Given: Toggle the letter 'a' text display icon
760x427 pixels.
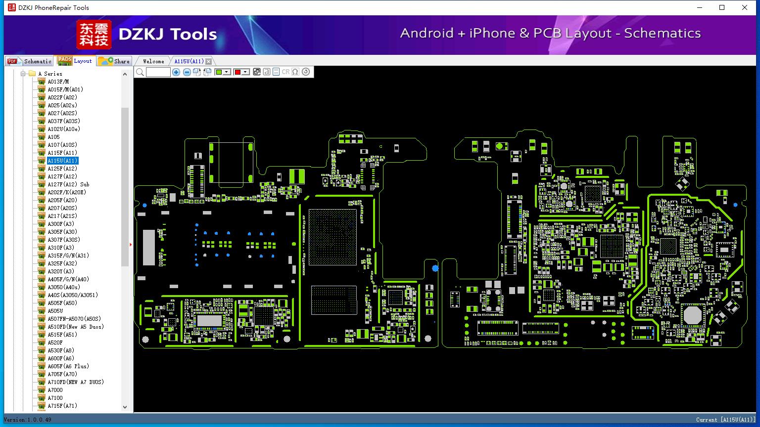Looking at the screenshot, I should (x=267, y=72).
